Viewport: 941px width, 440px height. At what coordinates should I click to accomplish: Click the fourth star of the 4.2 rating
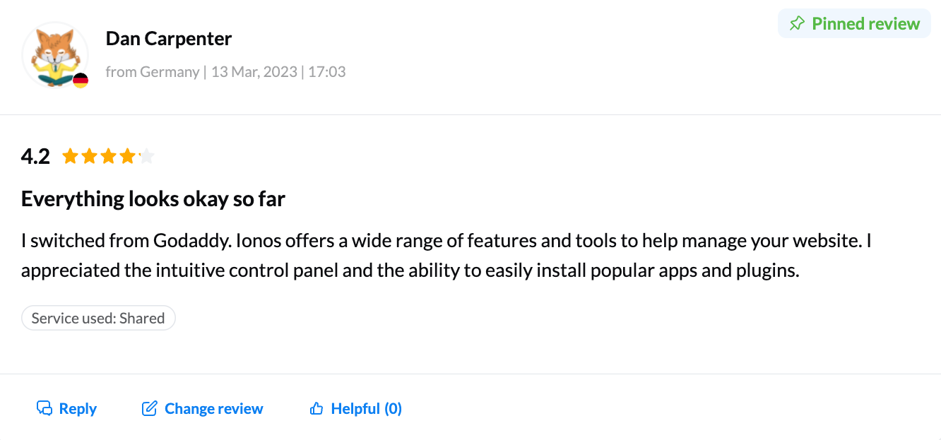point(127,155)
